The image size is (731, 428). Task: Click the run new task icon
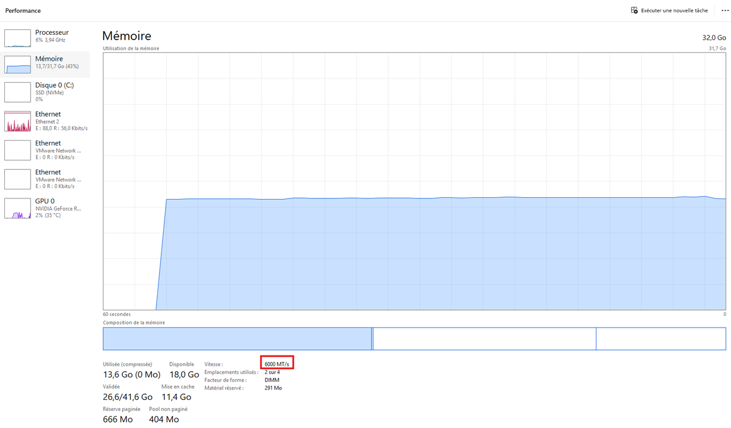coord(634,10)
